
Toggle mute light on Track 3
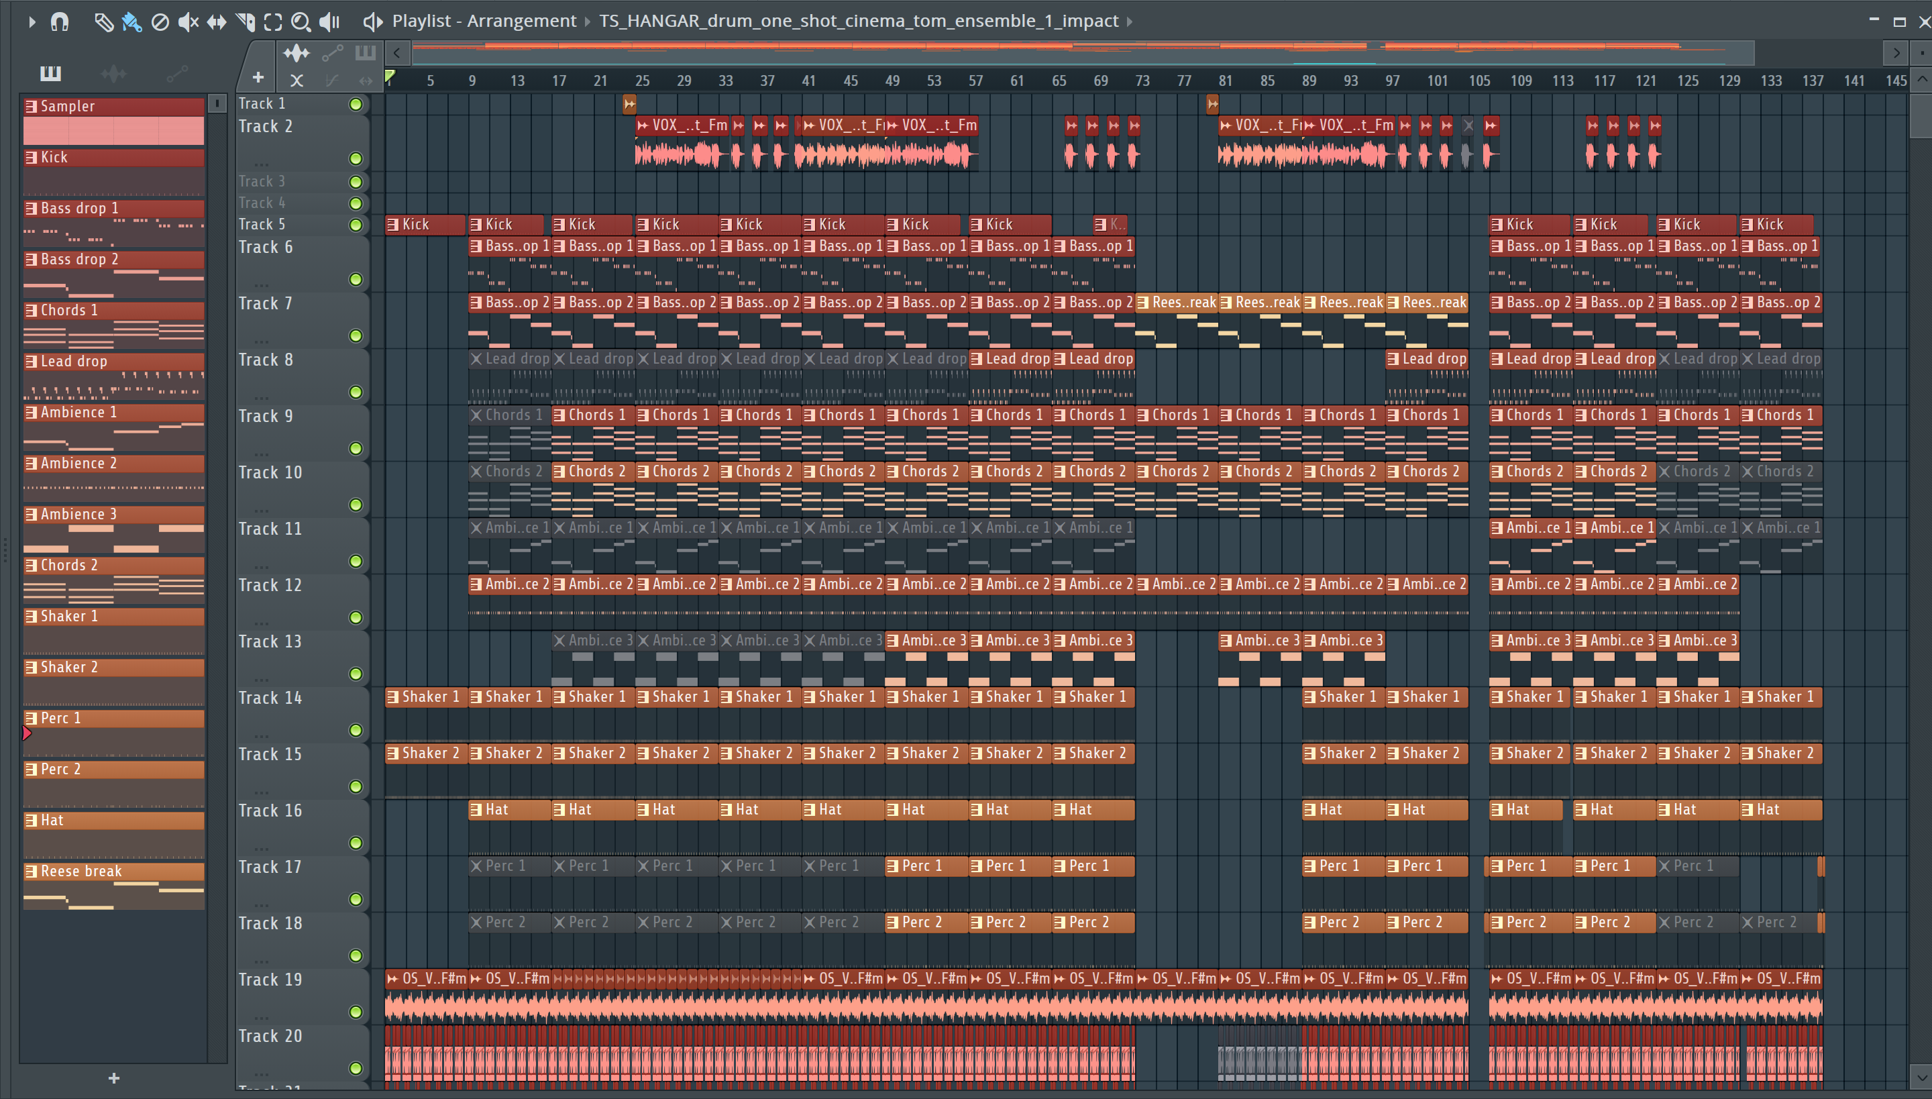click(356, 182)
